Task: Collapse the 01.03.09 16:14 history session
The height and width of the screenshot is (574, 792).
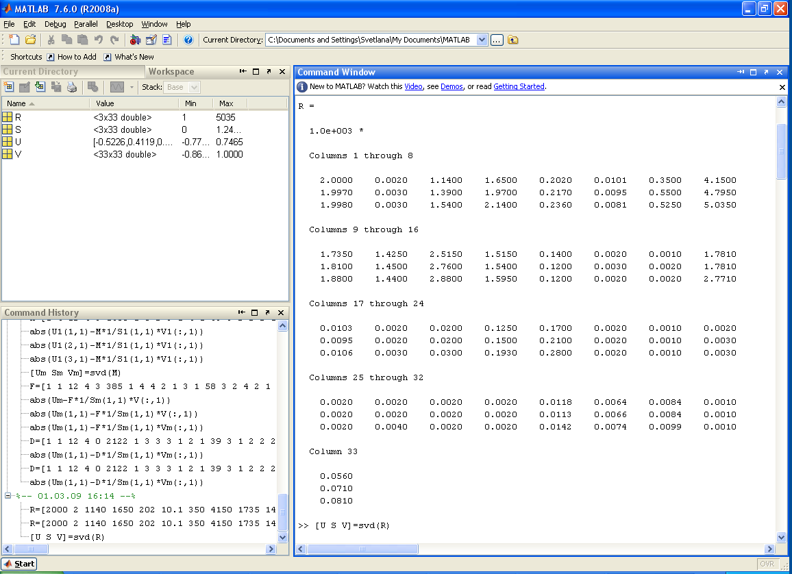Action: point(8,496)
